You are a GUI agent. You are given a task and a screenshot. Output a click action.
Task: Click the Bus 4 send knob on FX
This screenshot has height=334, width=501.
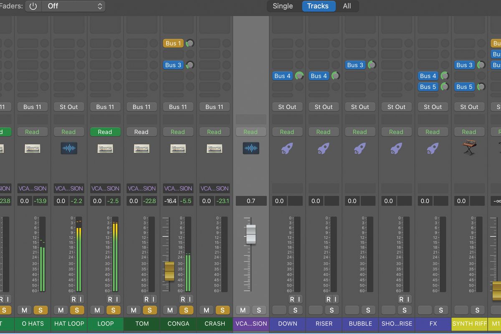(x=445, y=76)
